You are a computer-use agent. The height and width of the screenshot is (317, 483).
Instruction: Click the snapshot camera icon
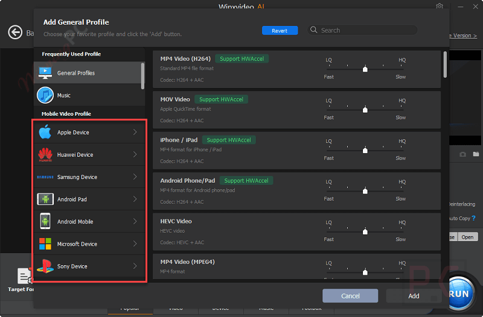point(462,154)
